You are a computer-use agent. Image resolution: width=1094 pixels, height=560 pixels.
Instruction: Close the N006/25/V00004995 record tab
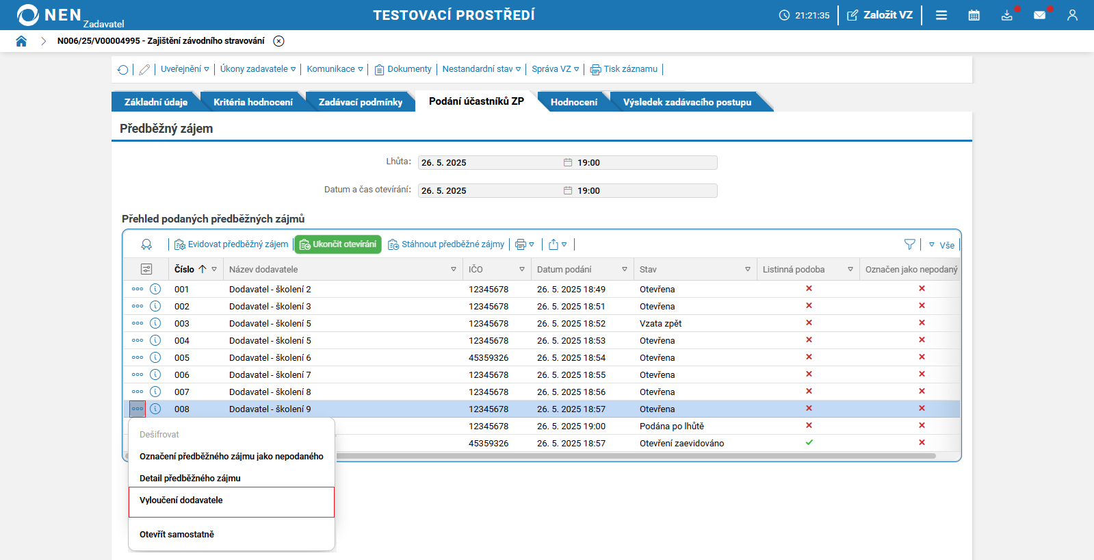[278, 41]
